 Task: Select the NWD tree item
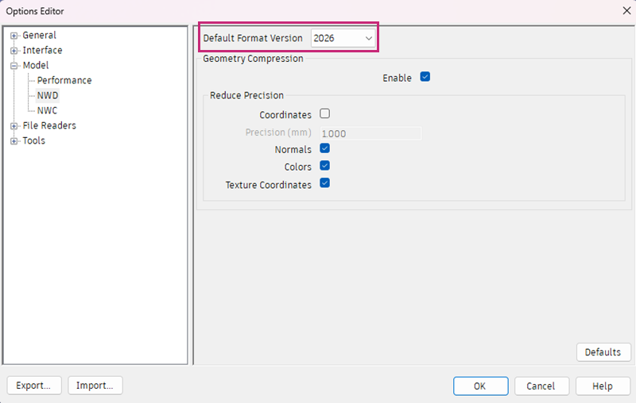48,95
